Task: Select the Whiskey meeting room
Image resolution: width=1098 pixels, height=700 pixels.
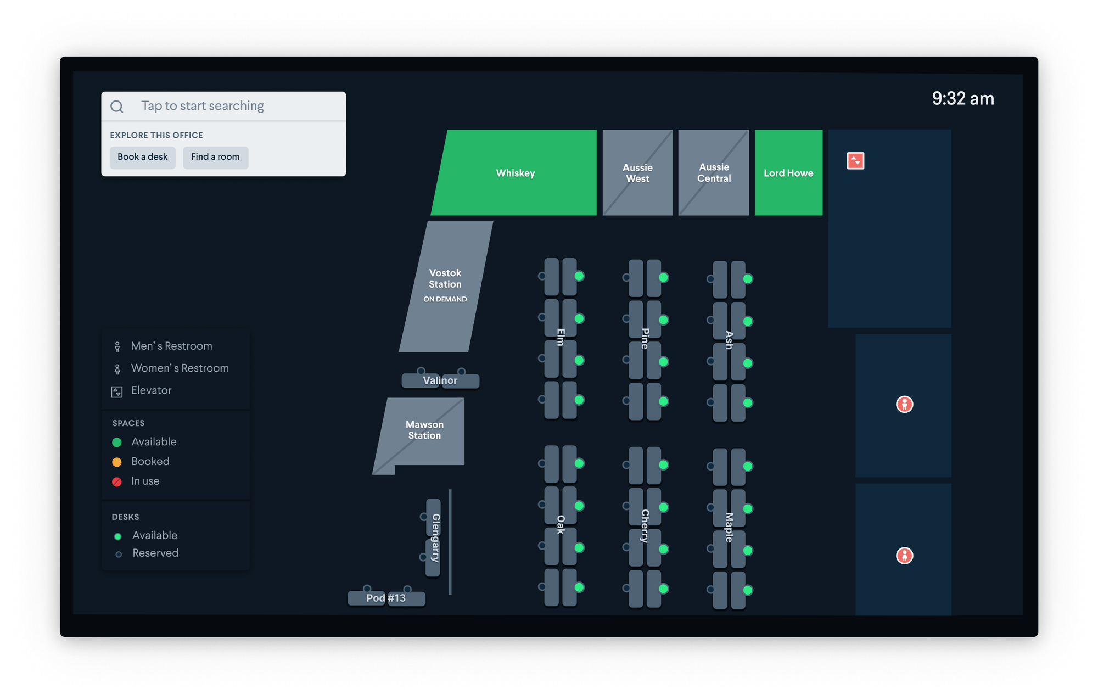Action: (515, 173)
